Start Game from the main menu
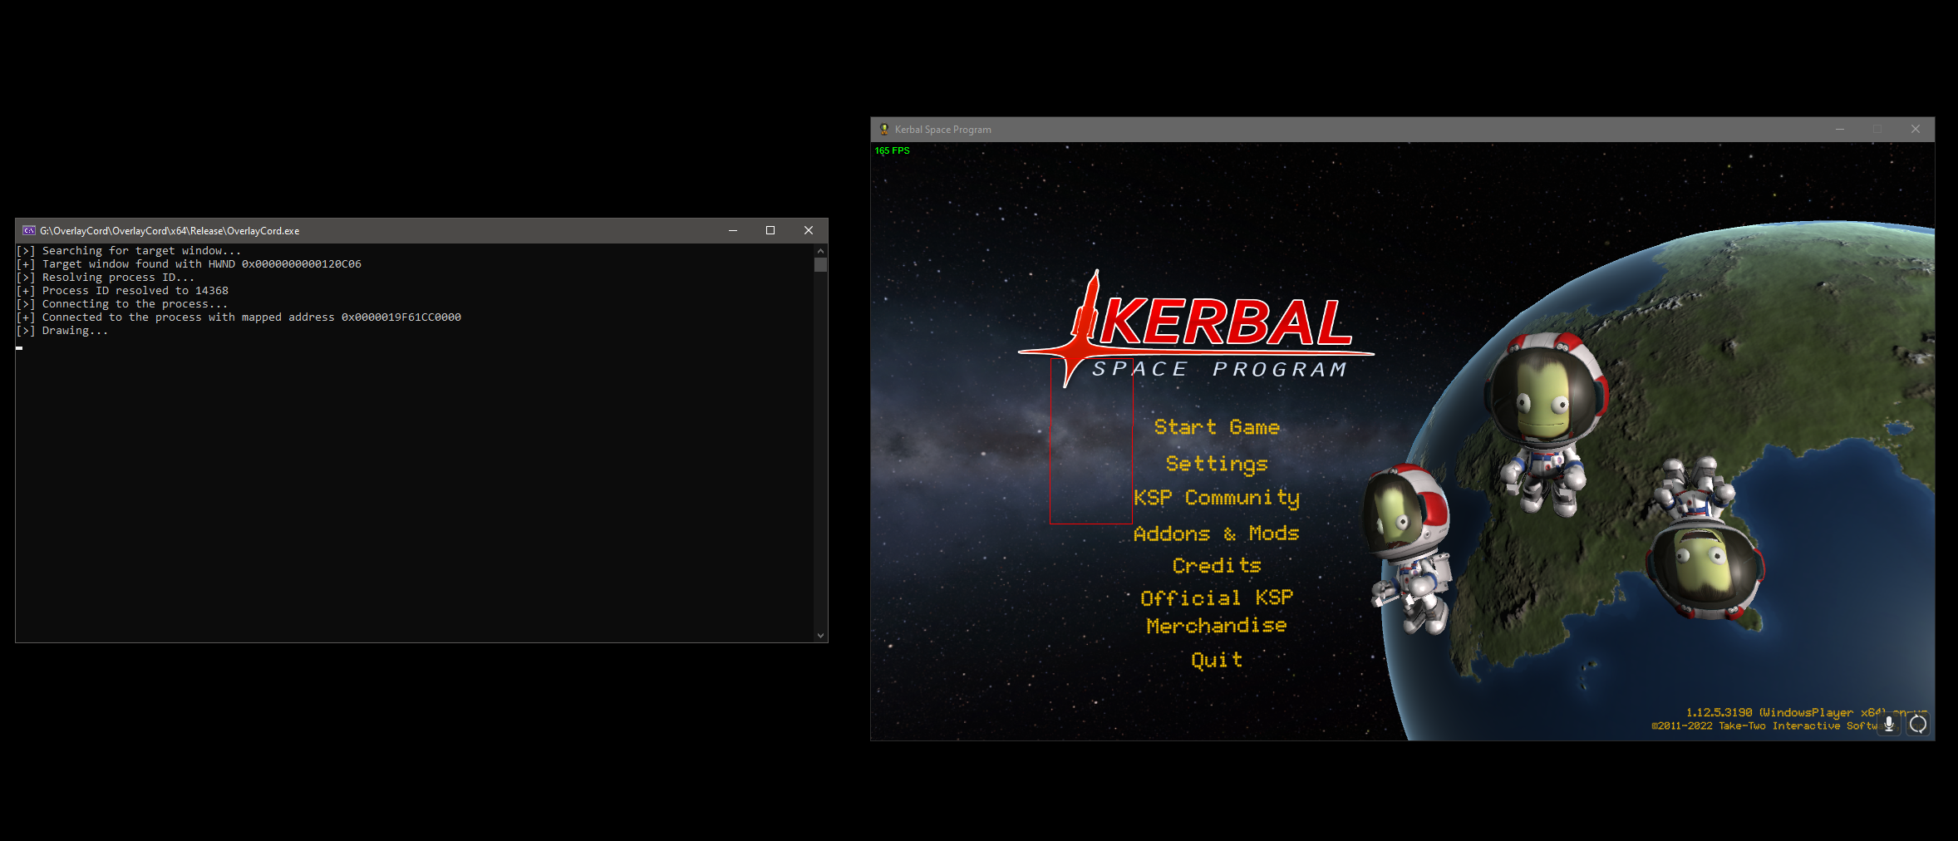1958x841 pixels. point(1217,427)
